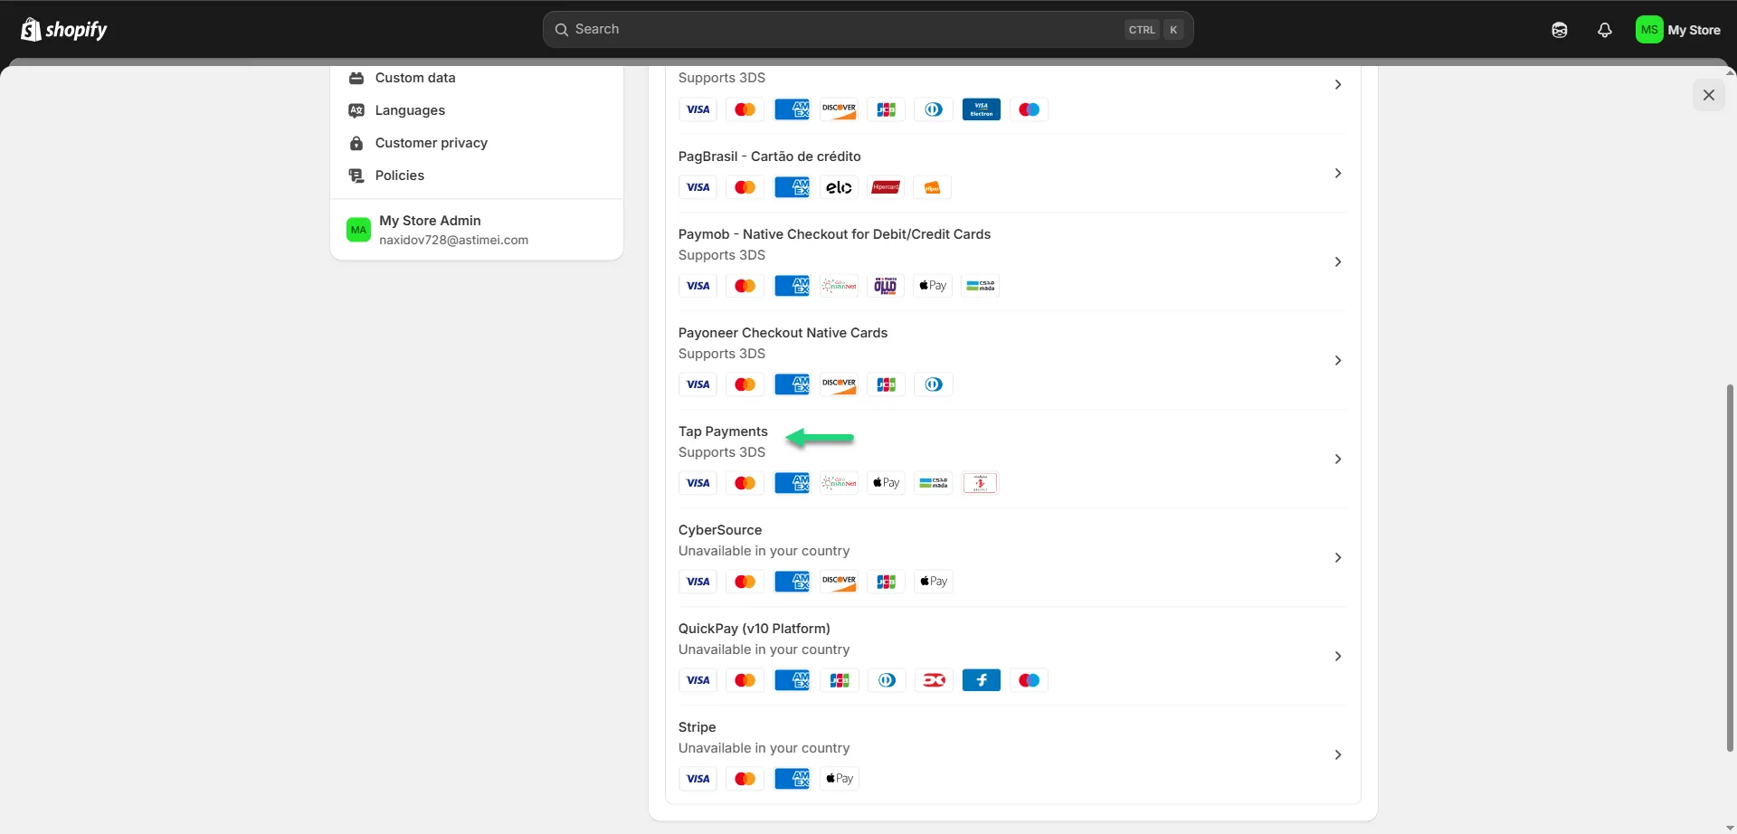Image resolution: width=1737 pixels, height=834 pixels.
Task: Open the Sidekick assistant icon
Action: click(1559, 30)
